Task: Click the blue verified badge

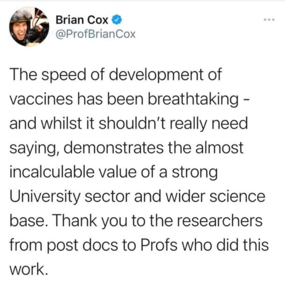Action: point(117,20)
